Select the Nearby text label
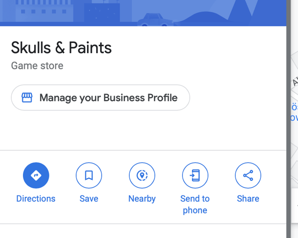 pos(142,199)
